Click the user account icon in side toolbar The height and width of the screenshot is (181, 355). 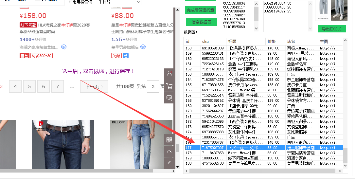(169, 74)
